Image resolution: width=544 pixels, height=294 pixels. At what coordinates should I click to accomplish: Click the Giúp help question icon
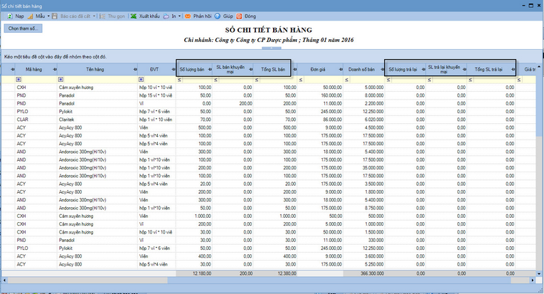218,16
